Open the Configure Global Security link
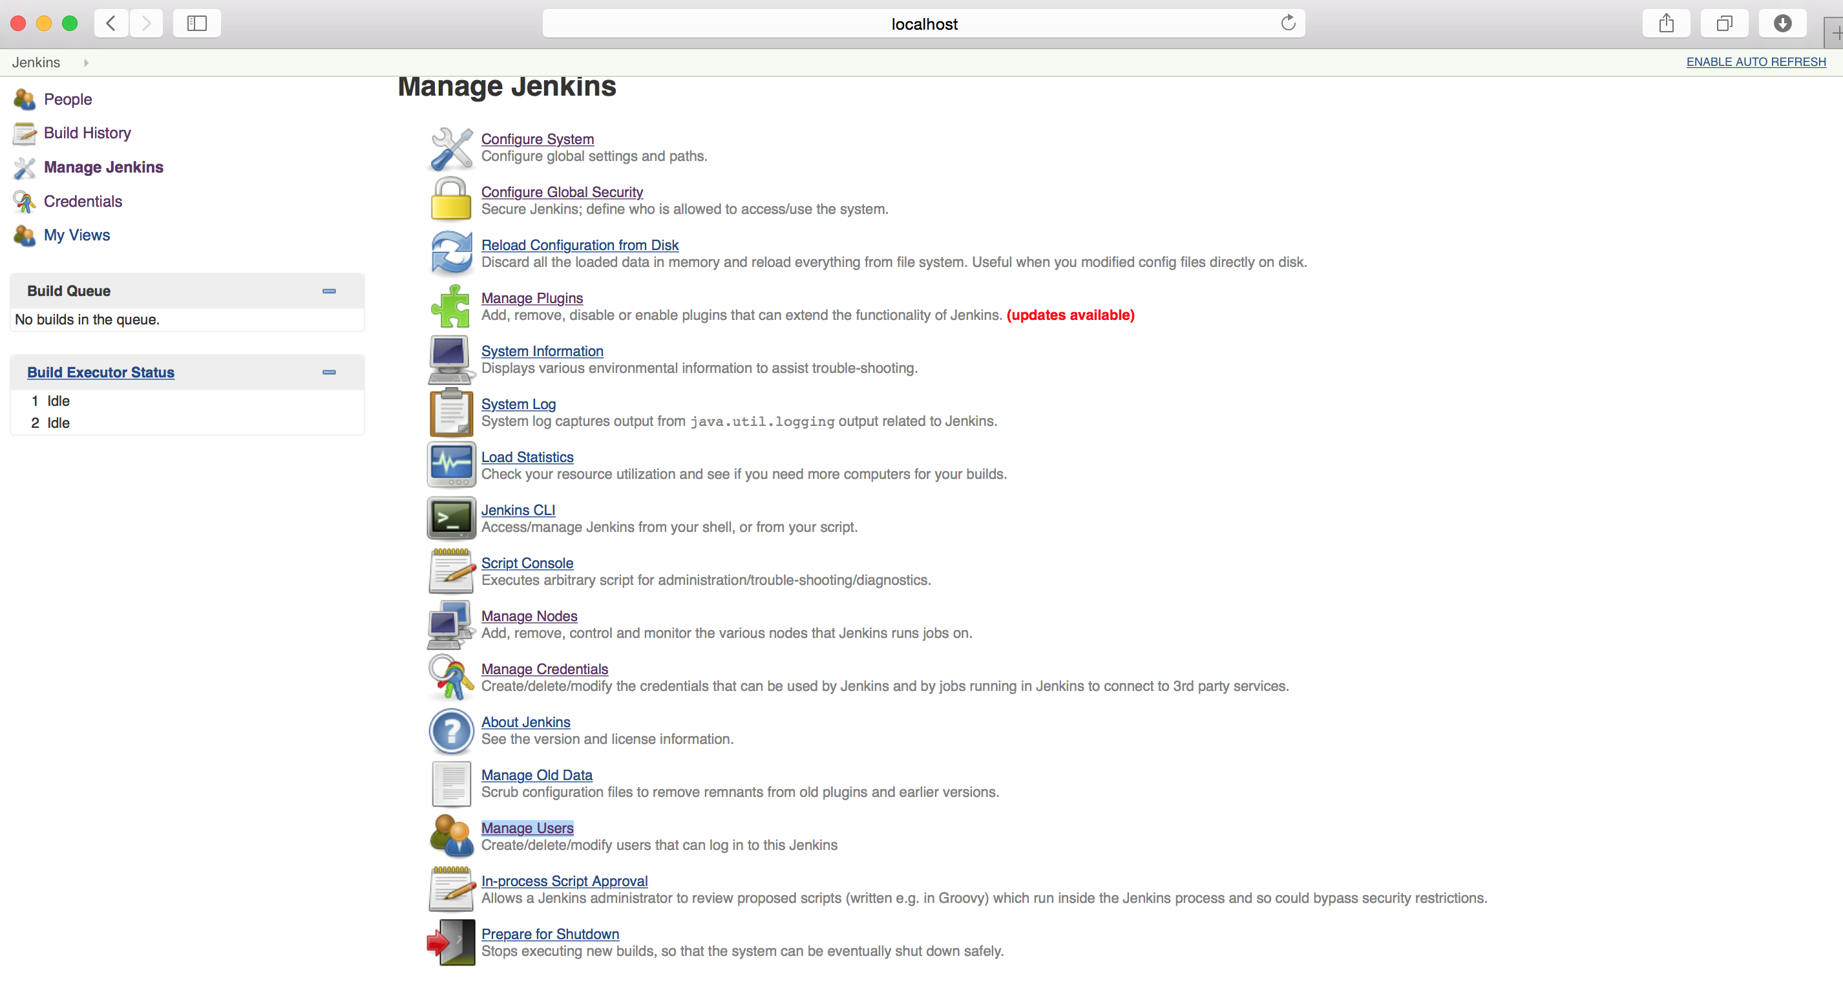 click(x=562, y=193)
